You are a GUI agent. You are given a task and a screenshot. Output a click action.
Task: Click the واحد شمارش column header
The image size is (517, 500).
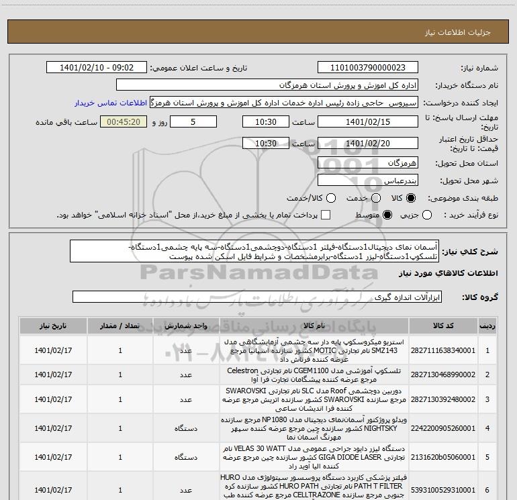186,326
